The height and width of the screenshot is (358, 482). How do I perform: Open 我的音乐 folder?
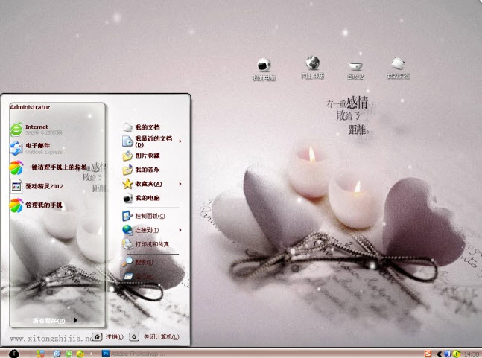click(142, 170)
